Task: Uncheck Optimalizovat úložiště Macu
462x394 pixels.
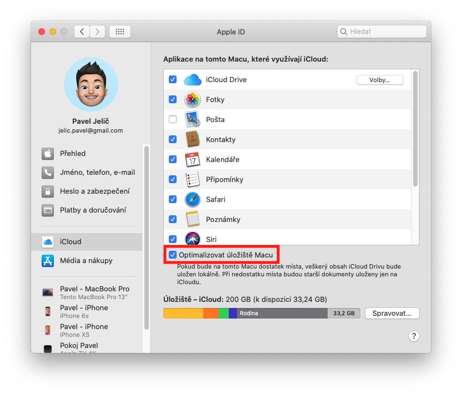Action: (173, 255)
